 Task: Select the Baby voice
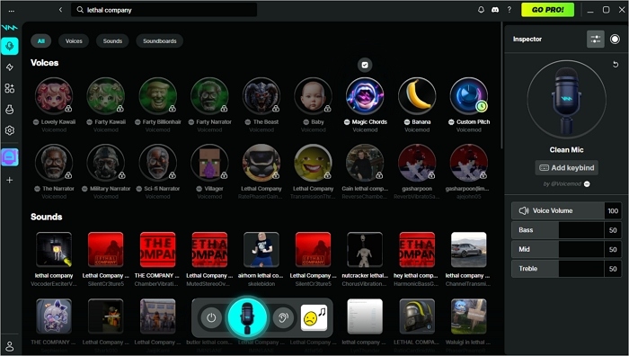pos(313,96)
